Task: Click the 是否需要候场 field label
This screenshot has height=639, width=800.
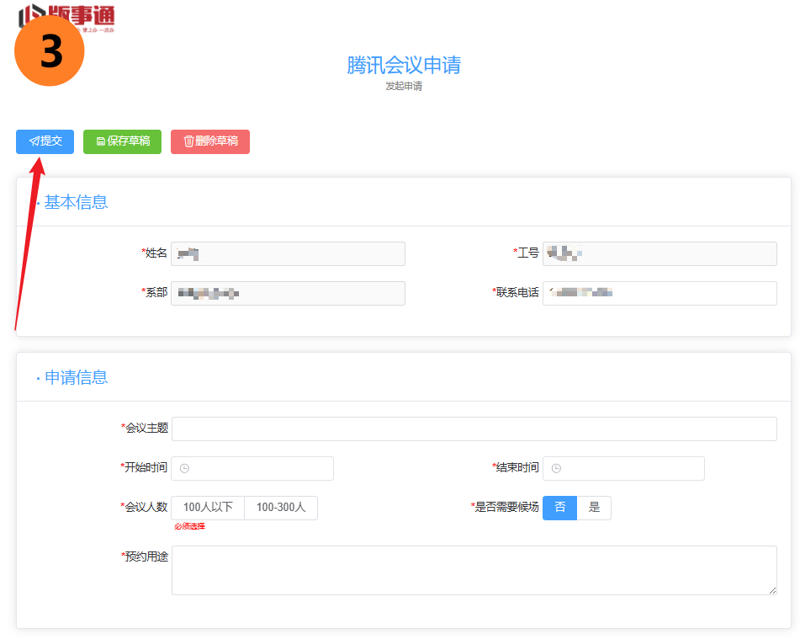Action: click(x=505, y=507)
